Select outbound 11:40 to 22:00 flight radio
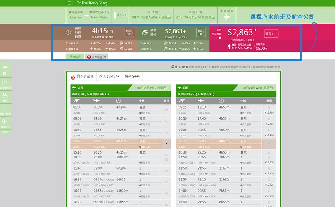 (166, 171)
